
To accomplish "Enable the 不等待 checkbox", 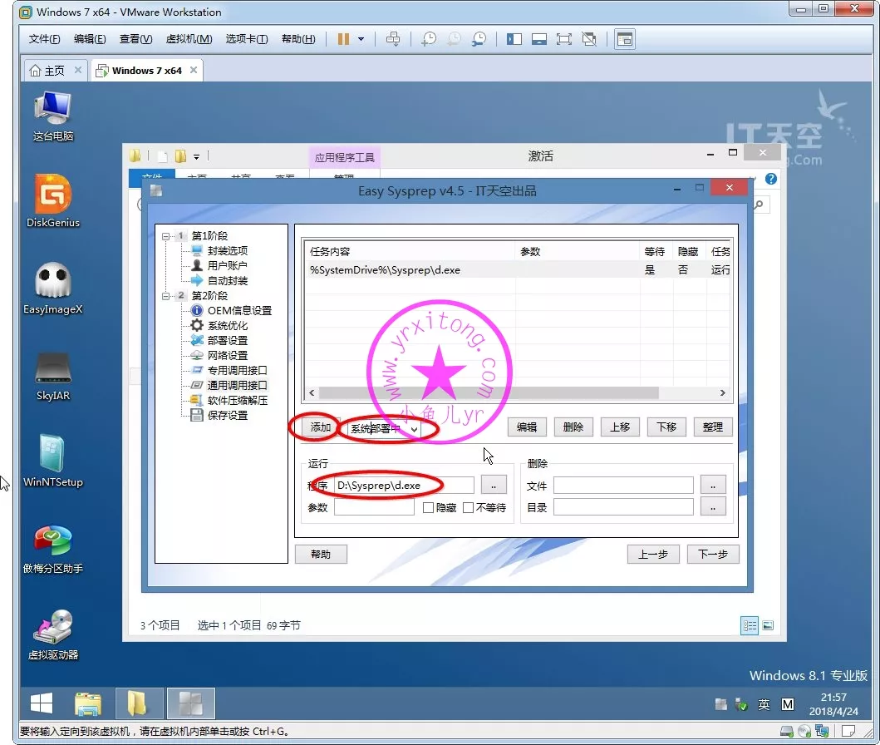I will pos(469,507).
